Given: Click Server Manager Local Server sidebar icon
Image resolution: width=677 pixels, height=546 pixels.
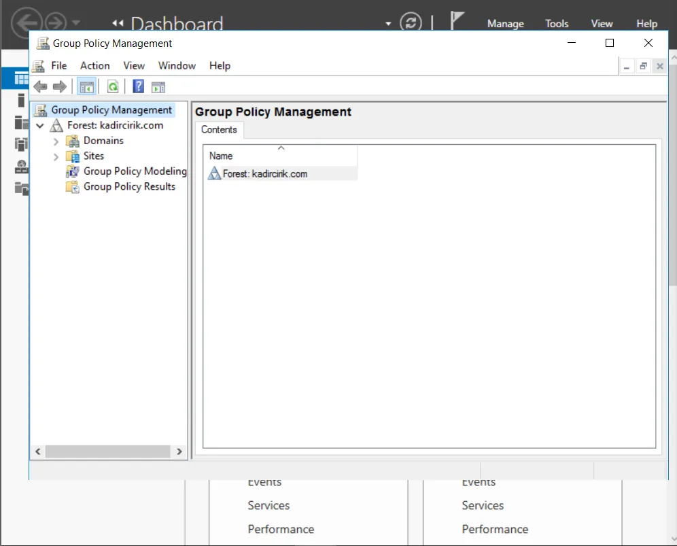Looking at the screenshot, I should click(x=21, y=100).
